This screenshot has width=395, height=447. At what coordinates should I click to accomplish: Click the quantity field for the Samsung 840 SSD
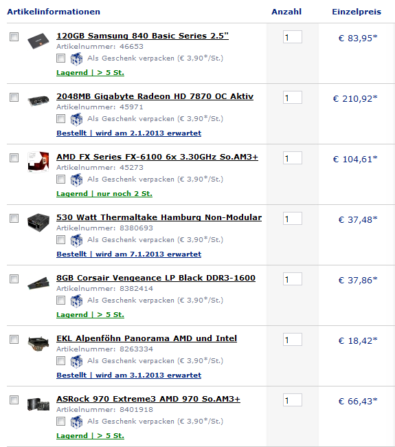pyautogui.click(x=293, y=37)
